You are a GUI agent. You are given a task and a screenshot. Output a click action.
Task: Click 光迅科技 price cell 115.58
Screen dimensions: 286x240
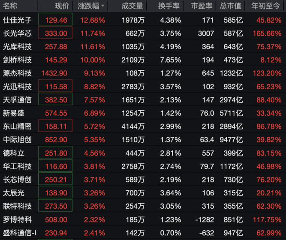click(x=56, y=87)
